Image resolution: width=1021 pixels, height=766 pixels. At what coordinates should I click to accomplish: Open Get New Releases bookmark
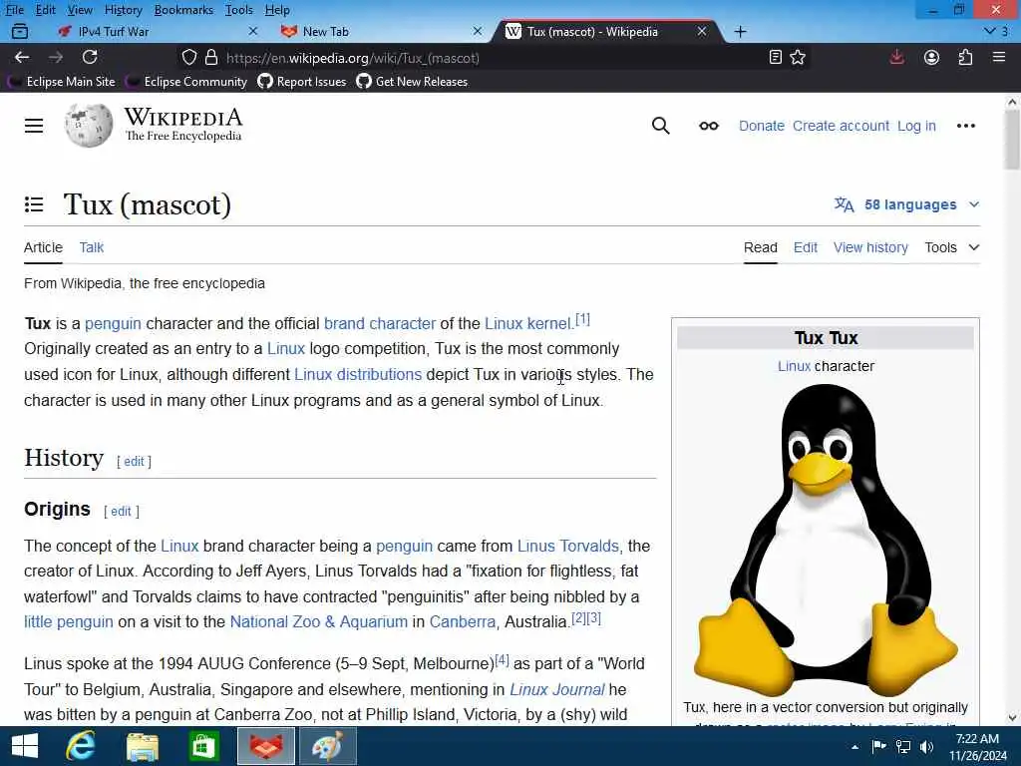pos(412,82)
